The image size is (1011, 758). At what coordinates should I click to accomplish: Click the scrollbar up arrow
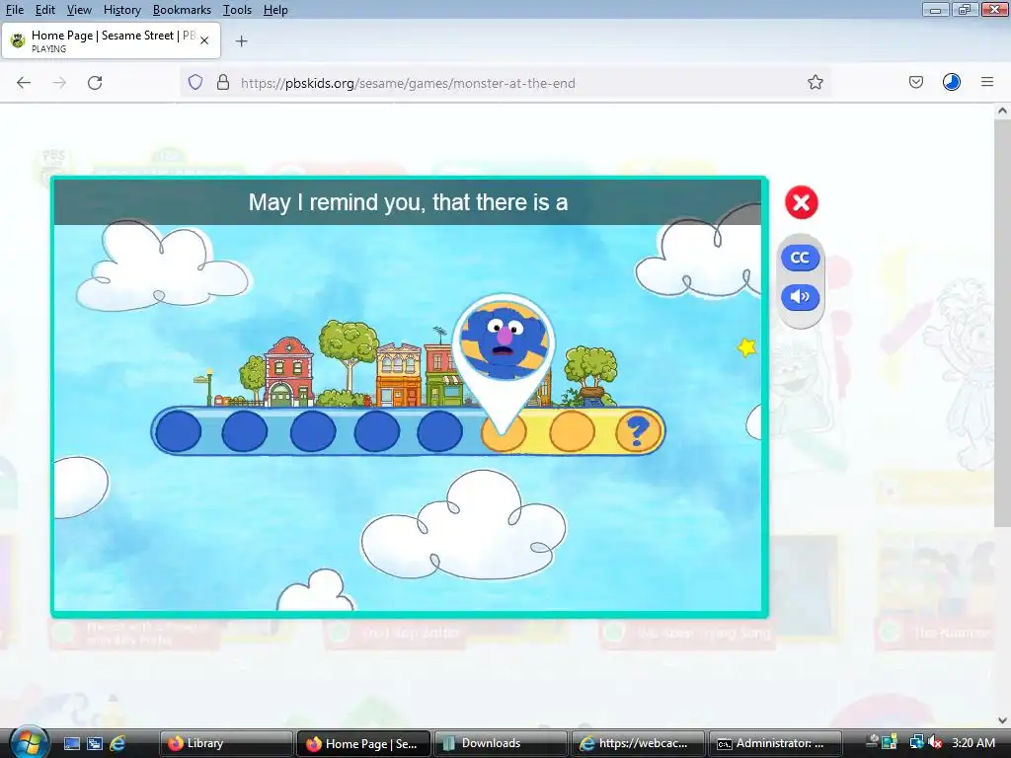(1002, 111)
